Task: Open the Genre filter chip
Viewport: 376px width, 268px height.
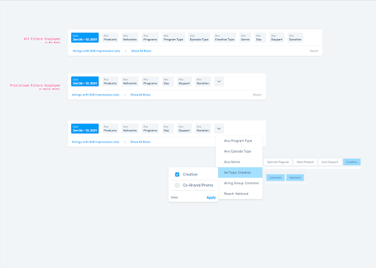Action: (245, 37)
